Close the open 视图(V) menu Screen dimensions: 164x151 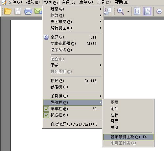51,2
